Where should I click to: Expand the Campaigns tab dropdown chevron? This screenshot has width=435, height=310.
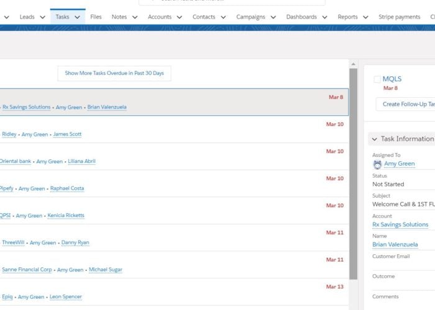[273, 17]
